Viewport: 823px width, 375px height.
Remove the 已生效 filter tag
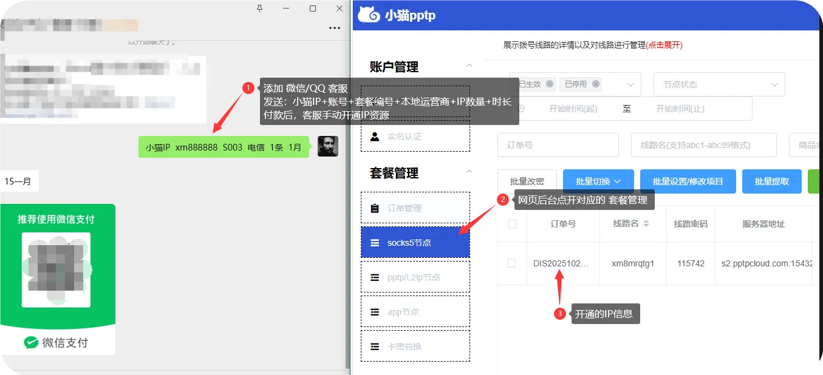click(x=550, y=84)
